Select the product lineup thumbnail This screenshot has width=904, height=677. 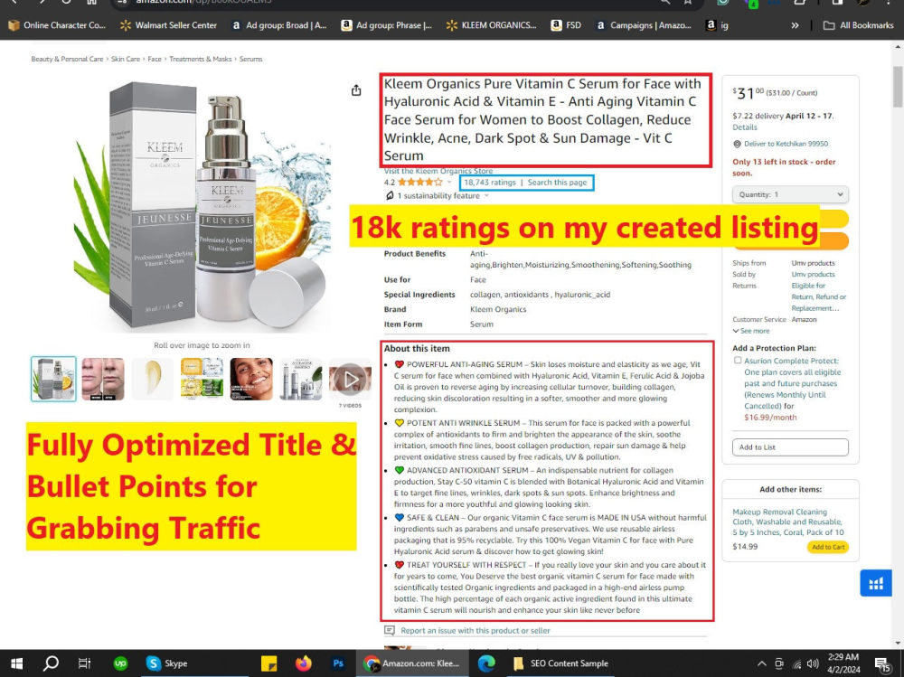[x=301, y=379]
